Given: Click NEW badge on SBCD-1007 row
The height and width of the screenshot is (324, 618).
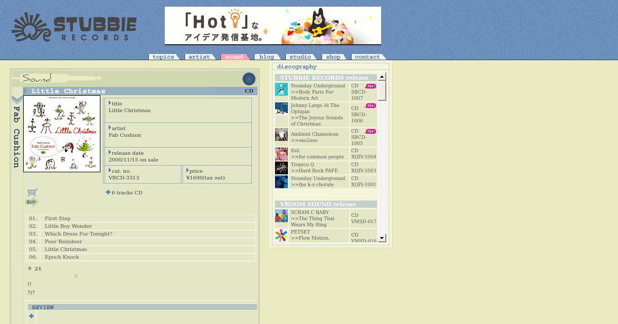Looking at the screenshot, I should (x=371, y=86).
